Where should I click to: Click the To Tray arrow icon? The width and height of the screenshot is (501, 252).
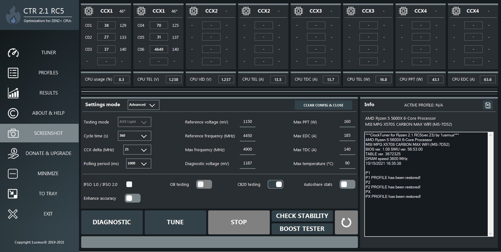click(x=13, y=194)
